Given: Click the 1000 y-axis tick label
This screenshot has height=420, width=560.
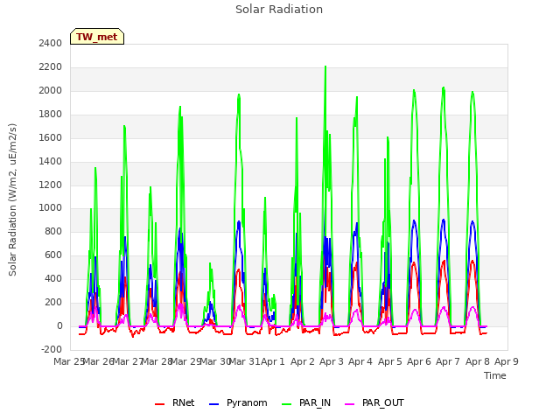Looking at the screenshot, I should pos(51,208).
